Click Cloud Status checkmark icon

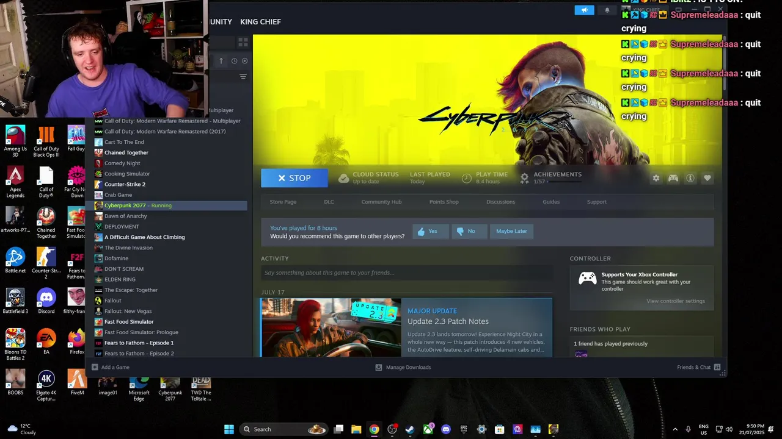(x=343, y=178)
